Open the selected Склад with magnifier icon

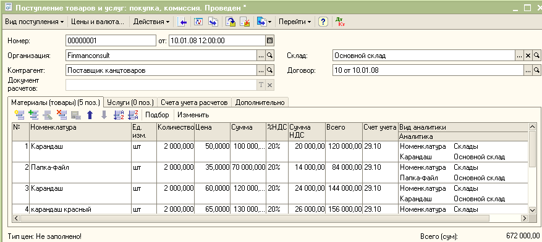pos(536,55)
